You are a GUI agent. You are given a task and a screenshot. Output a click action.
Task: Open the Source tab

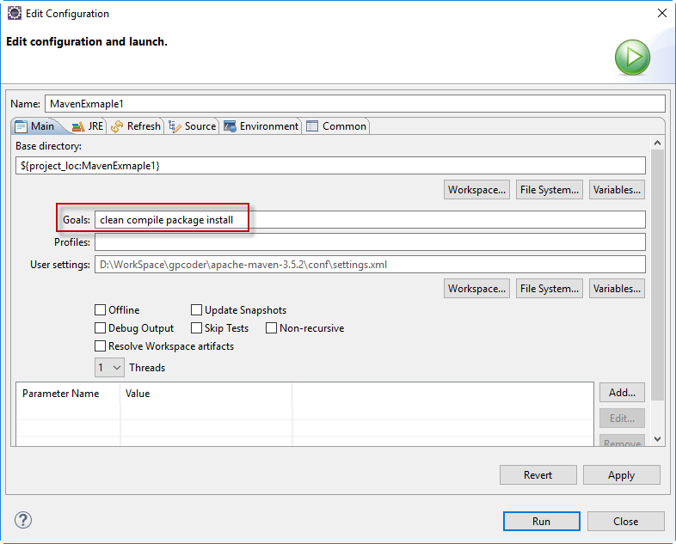coord(193,126)
